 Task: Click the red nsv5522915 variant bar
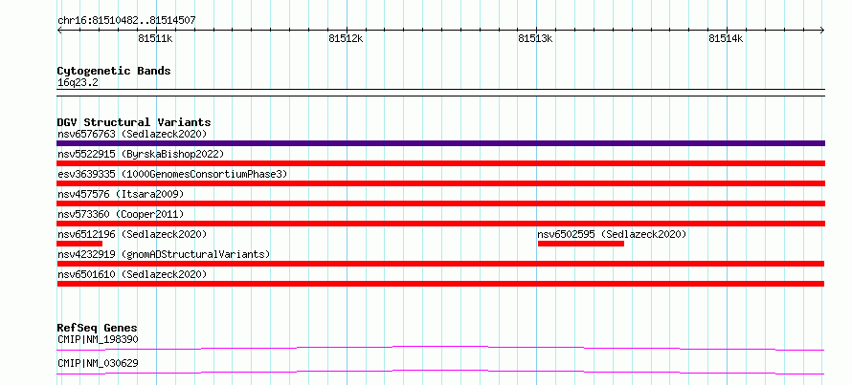click(x=440, y=163)
